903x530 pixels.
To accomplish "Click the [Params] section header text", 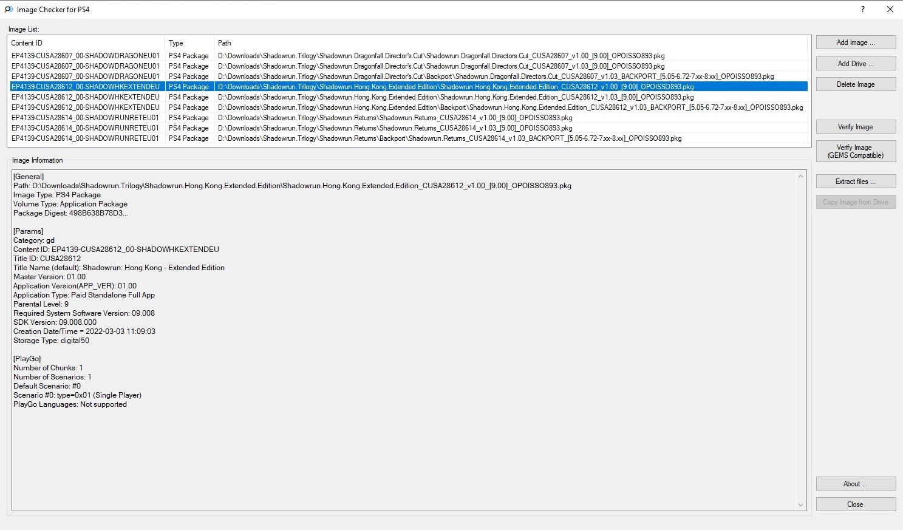I will pyautogui.click(x=28, y=231).
